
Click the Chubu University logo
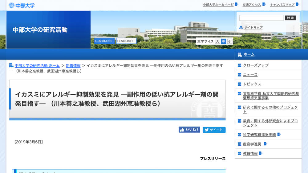[x=22, y=5]
